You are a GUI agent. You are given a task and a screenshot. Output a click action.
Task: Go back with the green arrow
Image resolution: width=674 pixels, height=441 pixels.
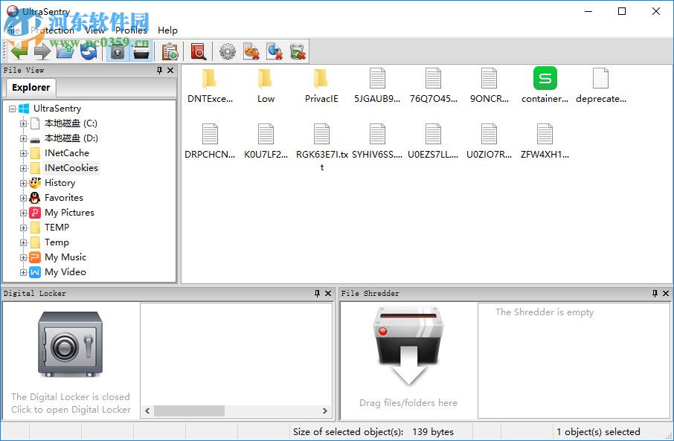[x=19, y=51]
